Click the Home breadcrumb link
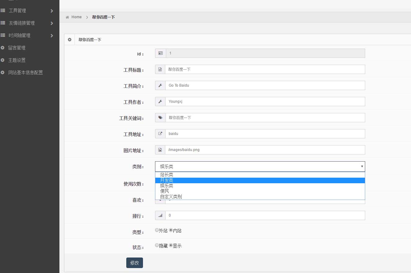The width and height of the screenshot is (411, 273). pos(76,17)
